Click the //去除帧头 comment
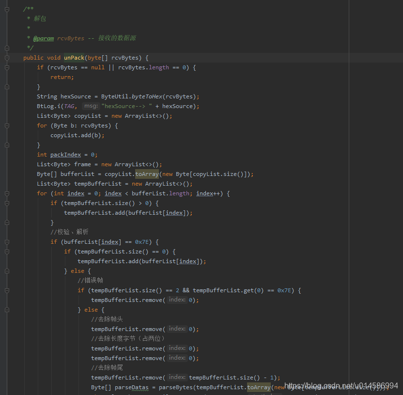The height and width of the screenshot is (395, 403). click(107, 319)
